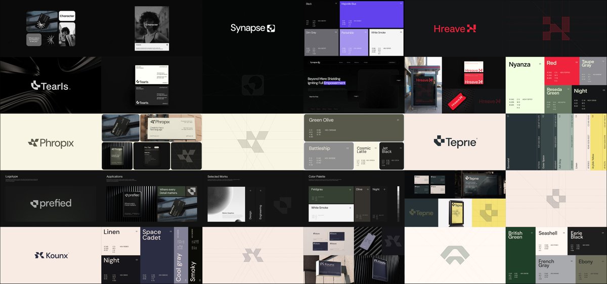Pick the Space Cadet swatch

coord(157,255)
